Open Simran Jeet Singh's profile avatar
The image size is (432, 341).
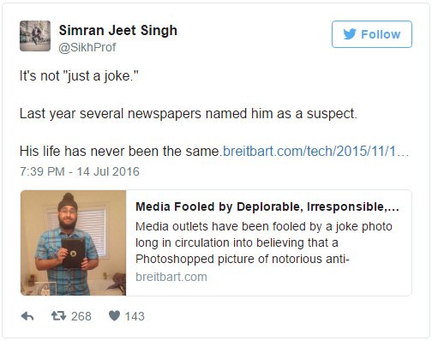(35, 36)
